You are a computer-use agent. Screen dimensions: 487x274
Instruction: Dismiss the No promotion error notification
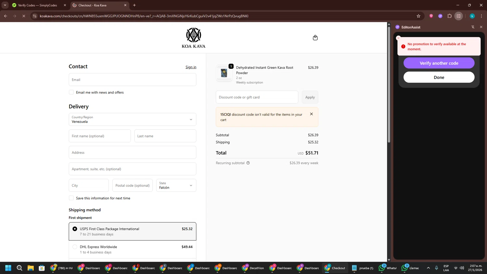pos(399,38)
